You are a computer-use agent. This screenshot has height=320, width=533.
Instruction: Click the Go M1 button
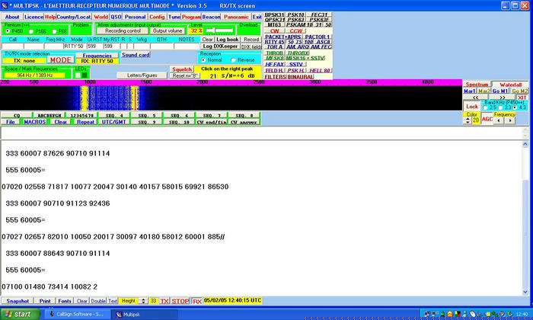(x=500, y=91)
